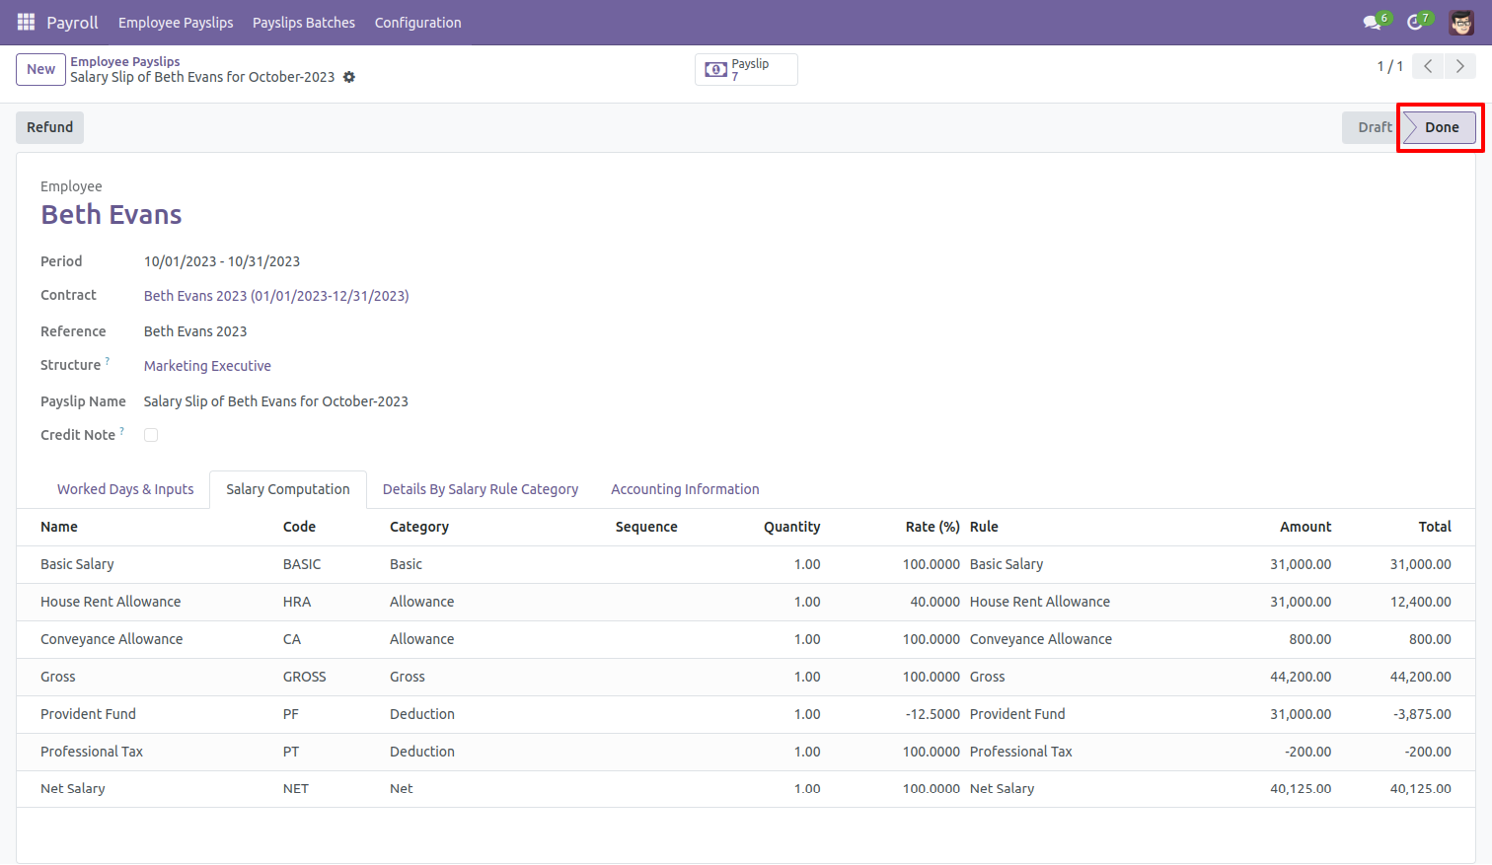Viewport: 1492px width, 865px height.
Task: Open the Configuration menu
Action: [x=417, y=22]
